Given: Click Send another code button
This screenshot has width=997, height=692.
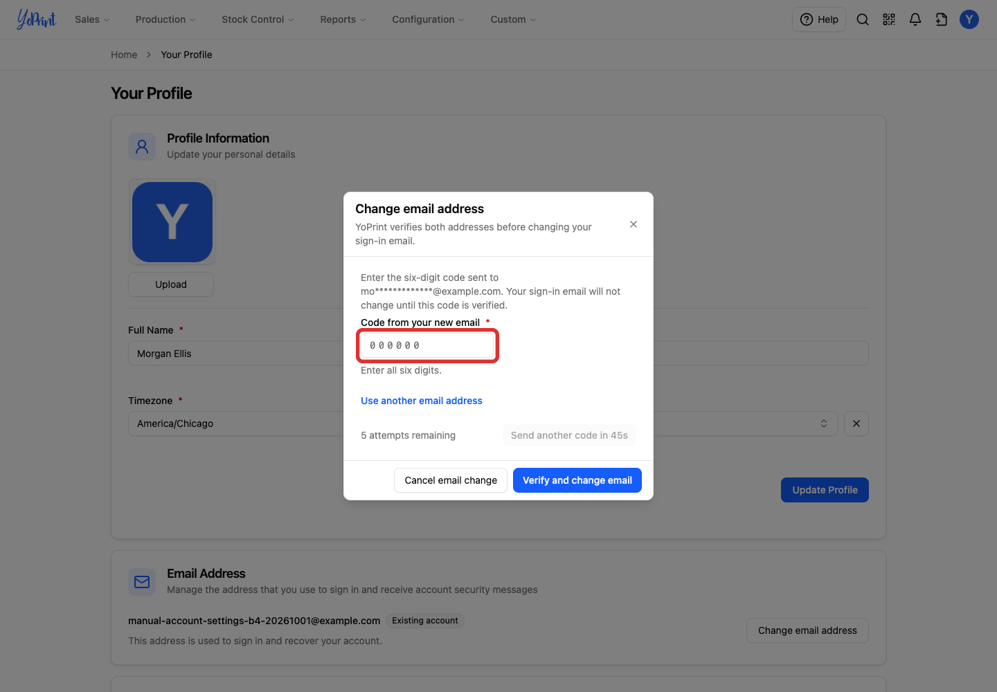Looking at the screenshot, I should pyautogui.click(x=569, y=435).
